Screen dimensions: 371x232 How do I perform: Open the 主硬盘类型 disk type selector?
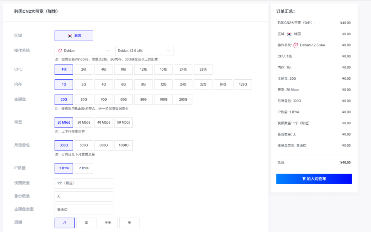tap(84, 210)
